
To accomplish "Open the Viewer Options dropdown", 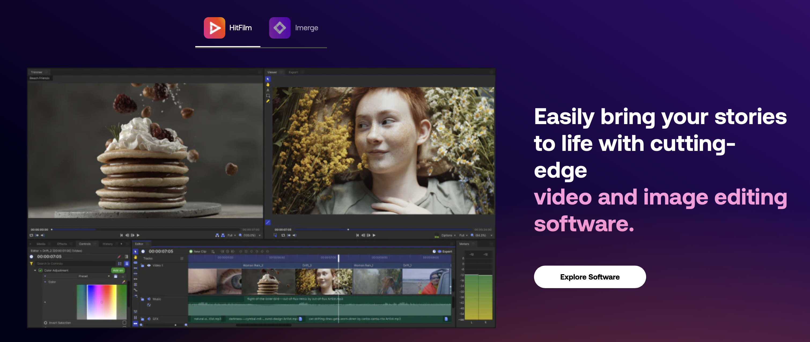I will pos(448,235).
